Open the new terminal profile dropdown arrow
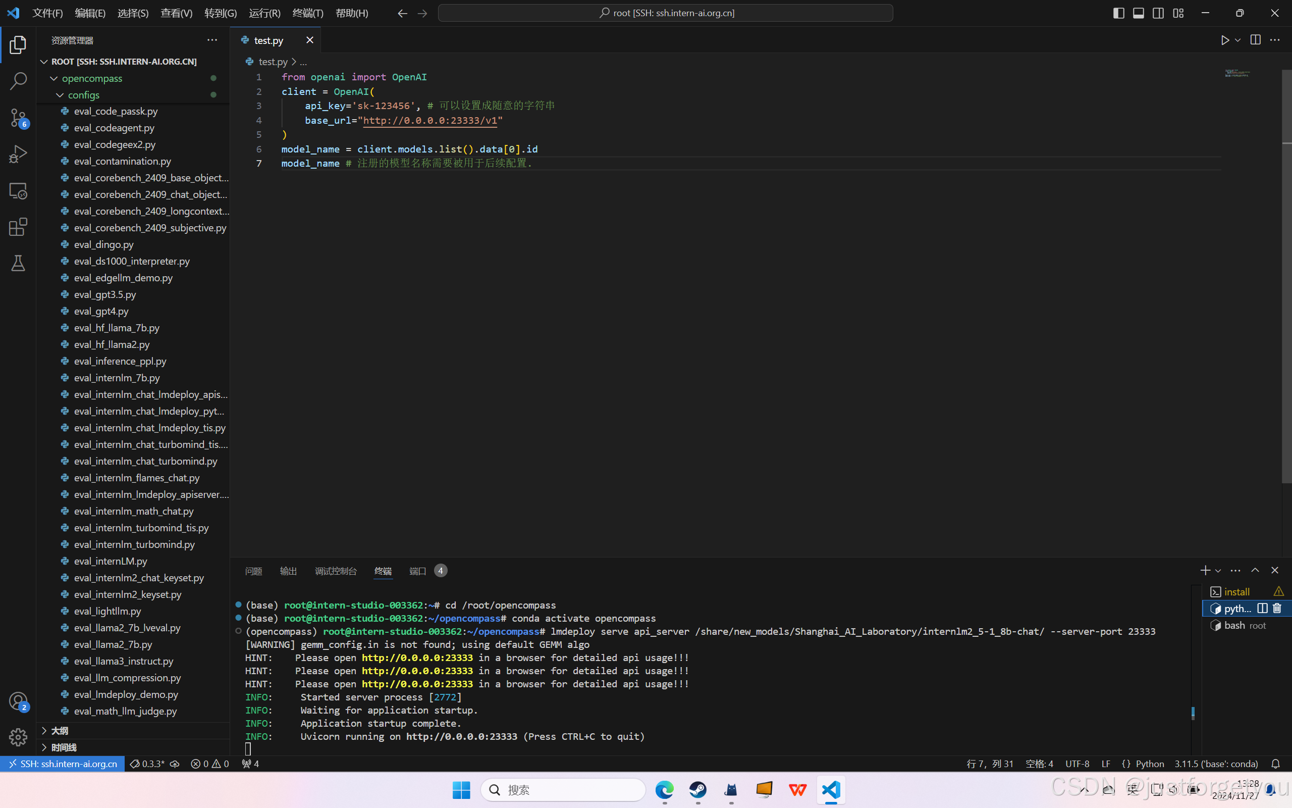The width and height of the screenshot is (1292, 808). (x=1218, y=571)
